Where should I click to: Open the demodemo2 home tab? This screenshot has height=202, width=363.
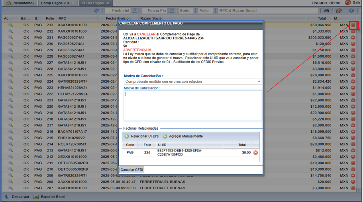tap(20, 3)
